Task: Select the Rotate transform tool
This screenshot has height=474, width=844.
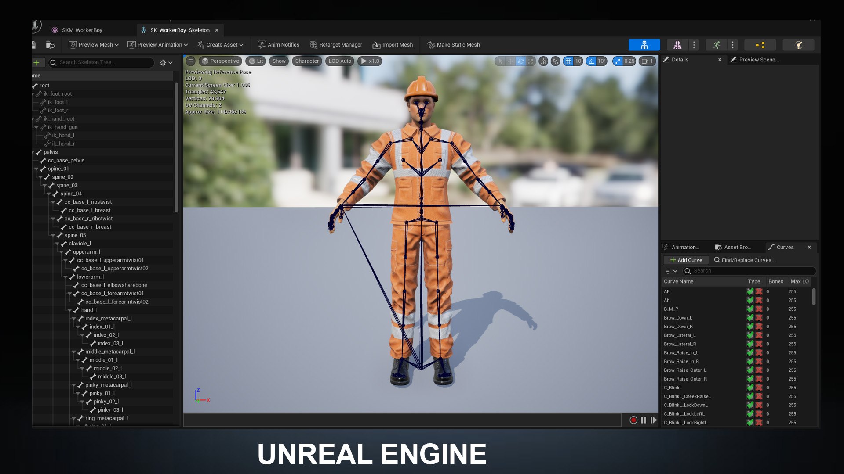Action: (x=520, y=61)
